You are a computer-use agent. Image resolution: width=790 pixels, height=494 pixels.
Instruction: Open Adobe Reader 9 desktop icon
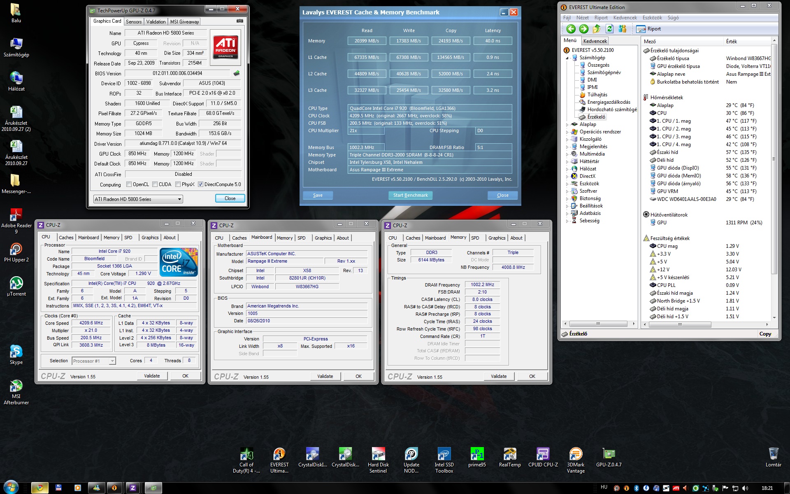point(16,221)
